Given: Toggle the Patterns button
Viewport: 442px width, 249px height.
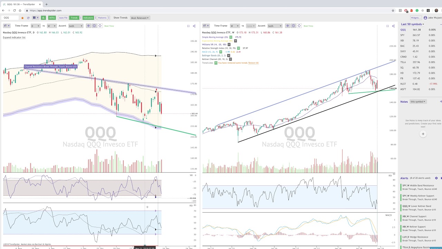Looking at the screenshot, I should pos(102,18).
